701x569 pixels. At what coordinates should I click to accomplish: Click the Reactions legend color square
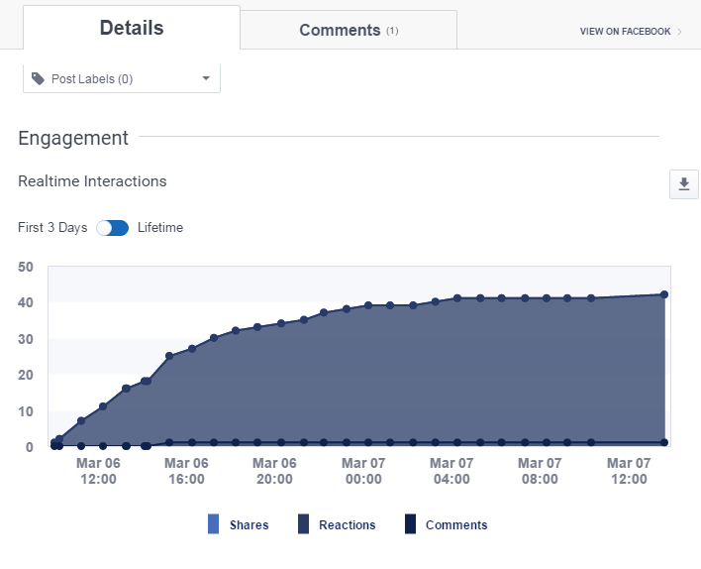pyautogui.click(x=304, y=524)
